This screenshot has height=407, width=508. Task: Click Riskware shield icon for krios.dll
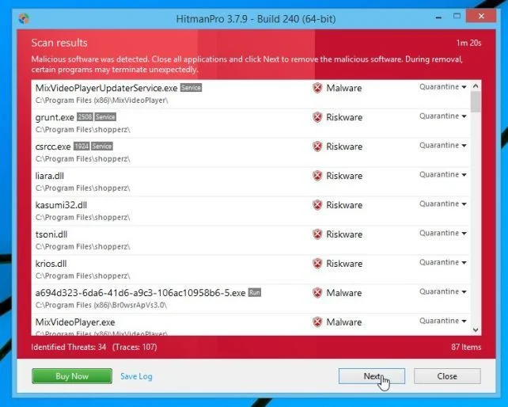coord(317,264)
